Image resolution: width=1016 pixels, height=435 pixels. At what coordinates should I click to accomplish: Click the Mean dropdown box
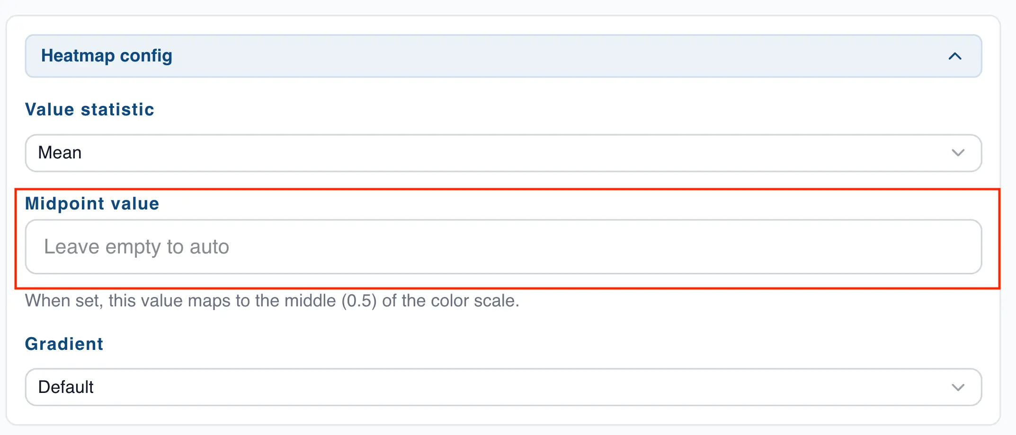point(473,152)
